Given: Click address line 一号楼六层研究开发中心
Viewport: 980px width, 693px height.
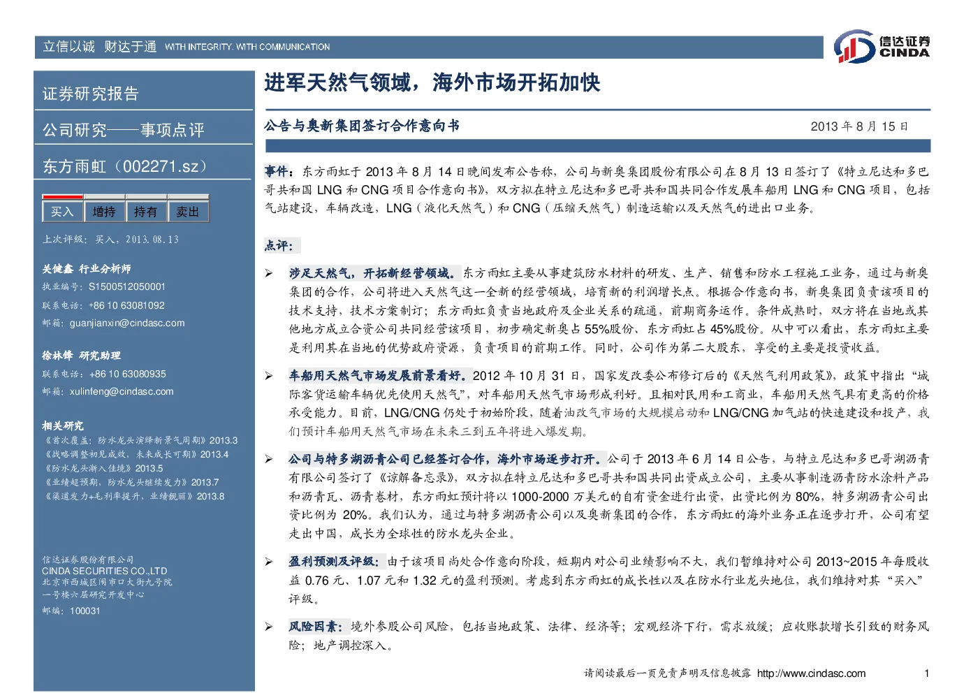Looking at the screenshot, I should click(93, 595).
